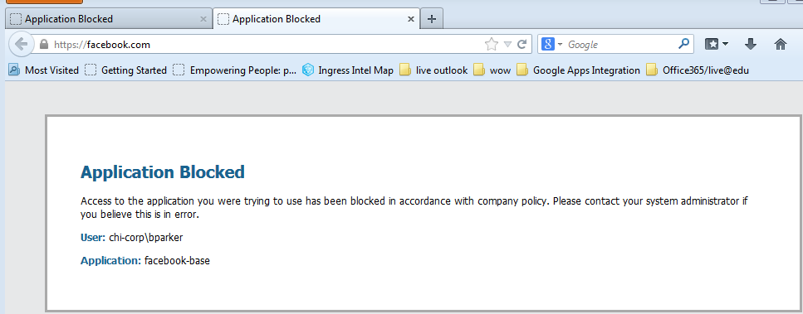
Task: Click the User: label
Action: [93, 238]
